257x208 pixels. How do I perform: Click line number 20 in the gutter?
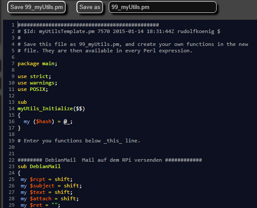12,148
